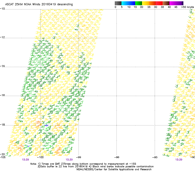195x171 pixels.
Task: Click the -12 latitude axis label
Action: tap(2, 37)
